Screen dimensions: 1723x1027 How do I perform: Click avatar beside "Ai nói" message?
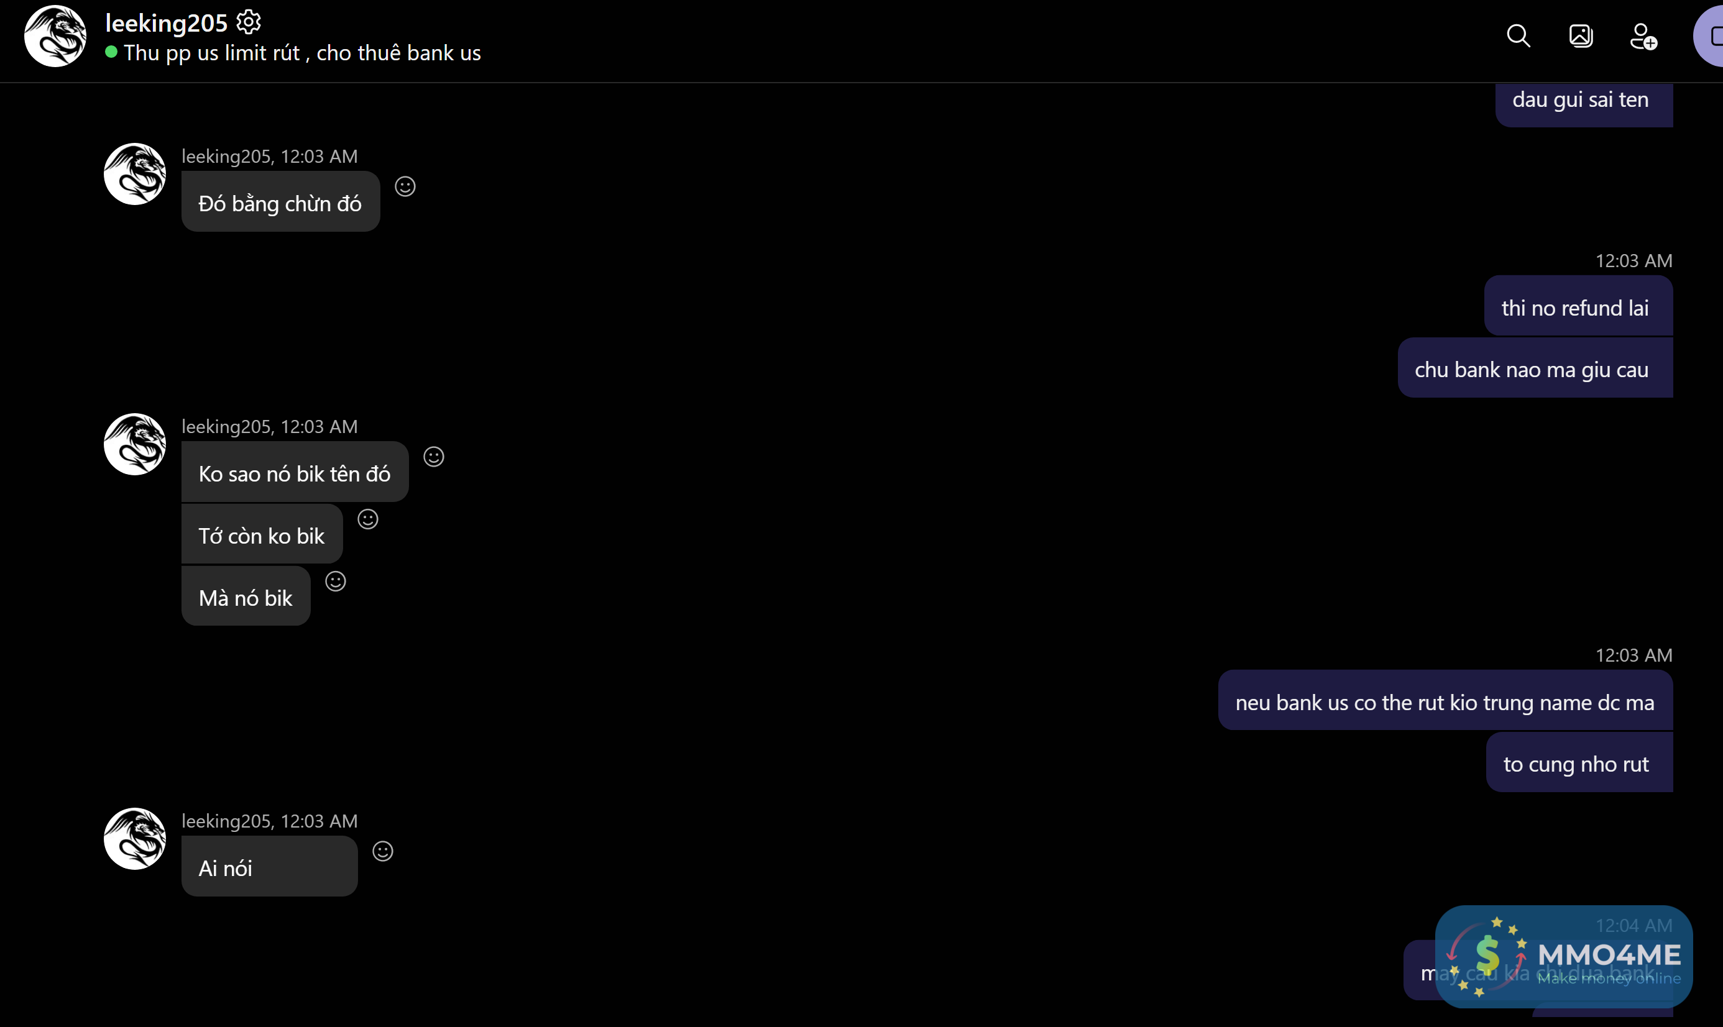click(135, 839)
